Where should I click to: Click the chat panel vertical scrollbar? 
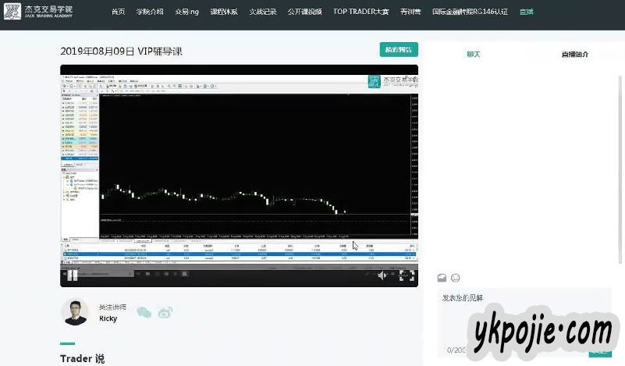point(621,156)
